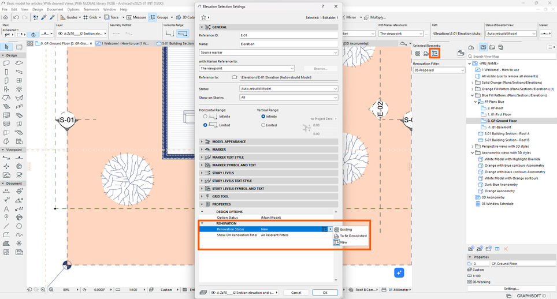This screenshot has width=557, height=299.
Task: Pick up parameters with the eyedropper icon
Action: point(44,17)
